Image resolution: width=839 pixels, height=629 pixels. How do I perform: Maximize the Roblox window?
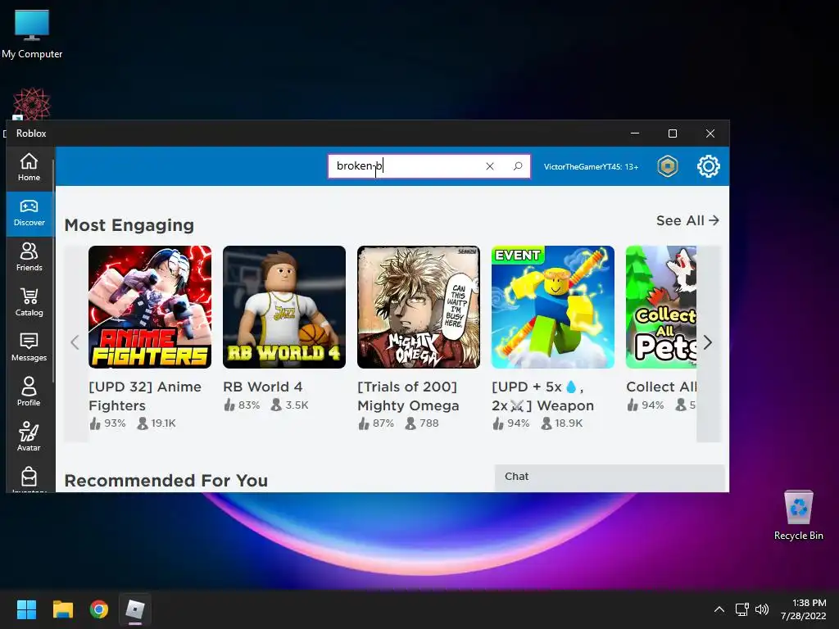[x=673, y=133]
